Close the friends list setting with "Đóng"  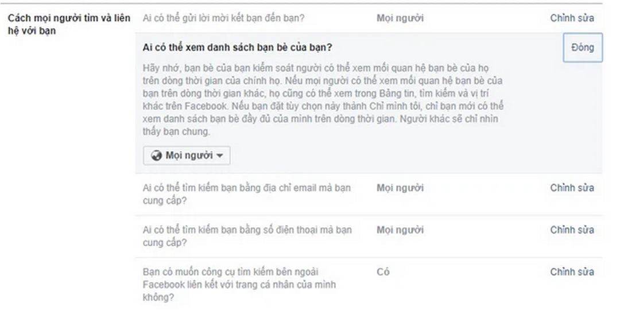tap(583, 48)
